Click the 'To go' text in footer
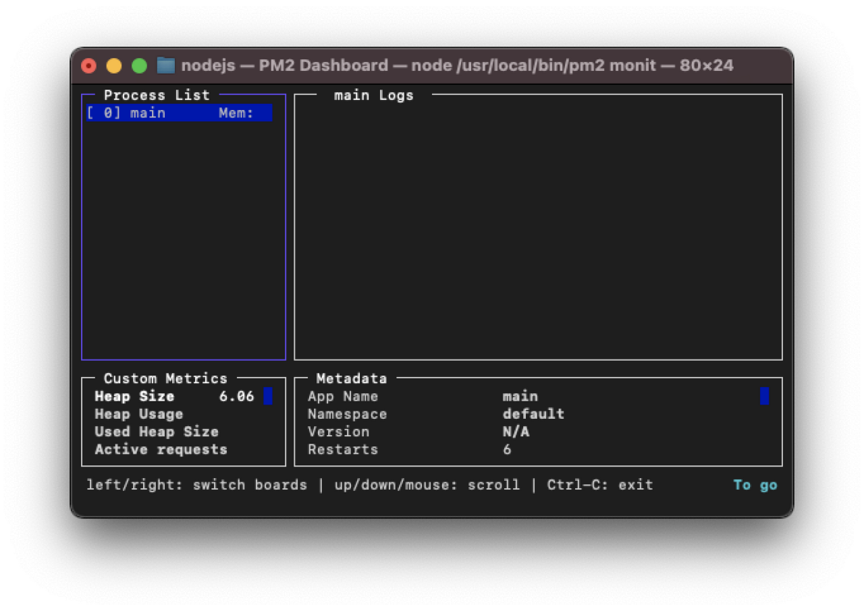Image resolution: width=864 pixels, height=611 pixels. pyautogui.click(x=755, y=485)
